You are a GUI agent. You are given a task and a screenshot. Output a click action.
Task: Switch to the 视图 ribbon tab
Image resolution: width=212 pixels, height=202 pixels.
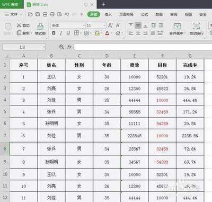coord(188,14)
